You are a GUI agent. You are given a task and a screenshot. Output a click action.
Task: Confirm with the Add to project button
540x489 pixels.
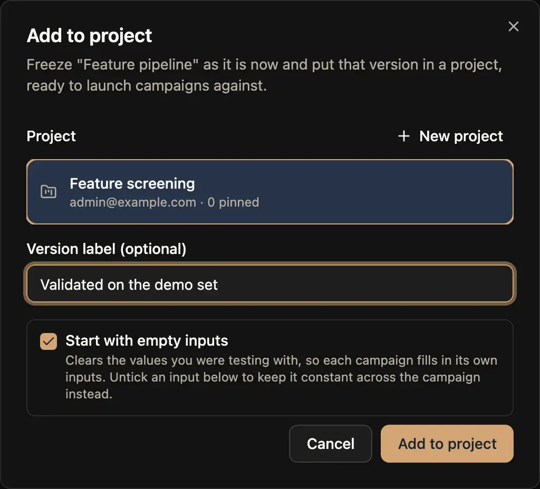pyautogui.click(x=447, y=444)
